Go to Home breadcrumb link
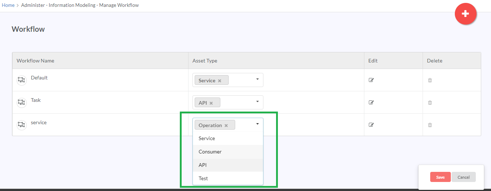This screenshot has width=491, height=191. point(8,5)
